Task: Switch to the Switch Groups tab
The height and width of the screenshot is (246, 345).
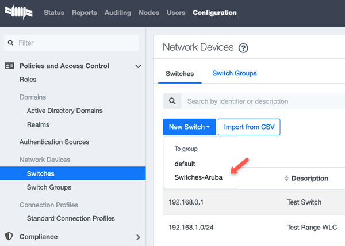Action: (234, 74)
